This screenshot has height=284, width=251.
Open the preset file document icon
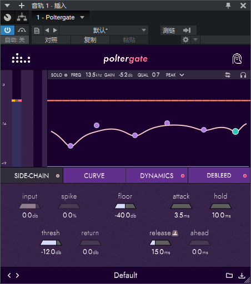37,31
